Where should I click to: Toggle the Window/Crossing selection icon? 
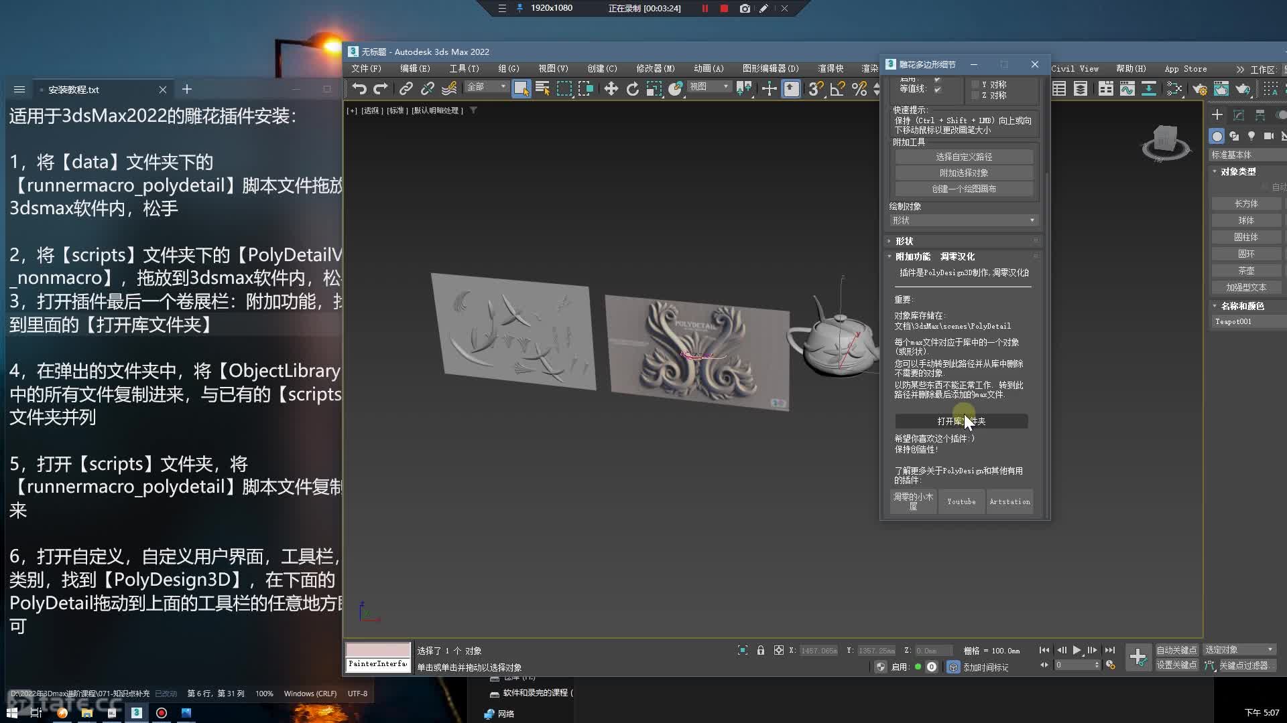coord(586,88)
